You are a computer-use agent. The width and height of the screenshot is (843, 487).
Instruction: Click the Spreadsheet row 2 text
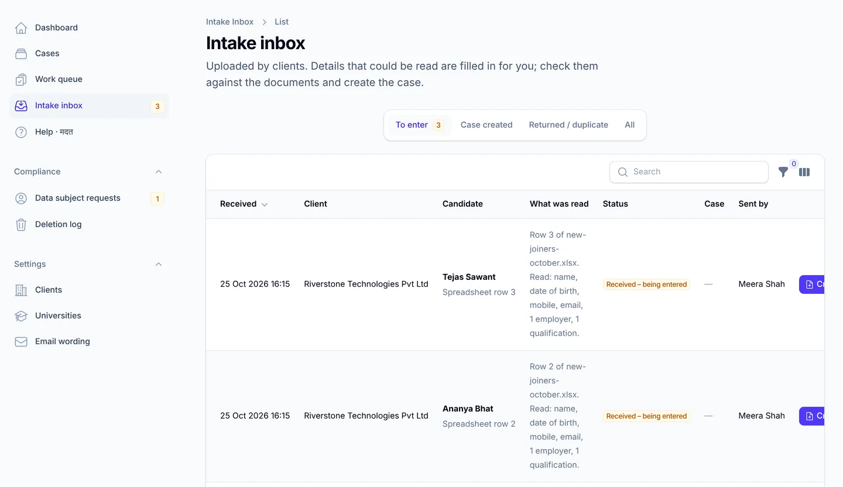click(x=479, y=424)
